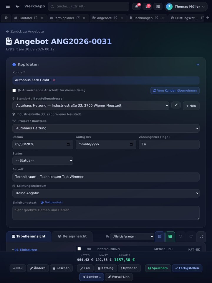Switch to the Belegansicht tab
The height and width of the screenshot is (283, 212).
[x=72, y=236]
